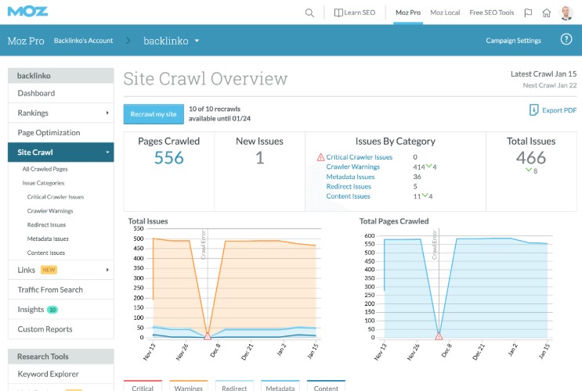Switch to the Critical issues tab
Viewport: 582px width, 391px height.
143,386
